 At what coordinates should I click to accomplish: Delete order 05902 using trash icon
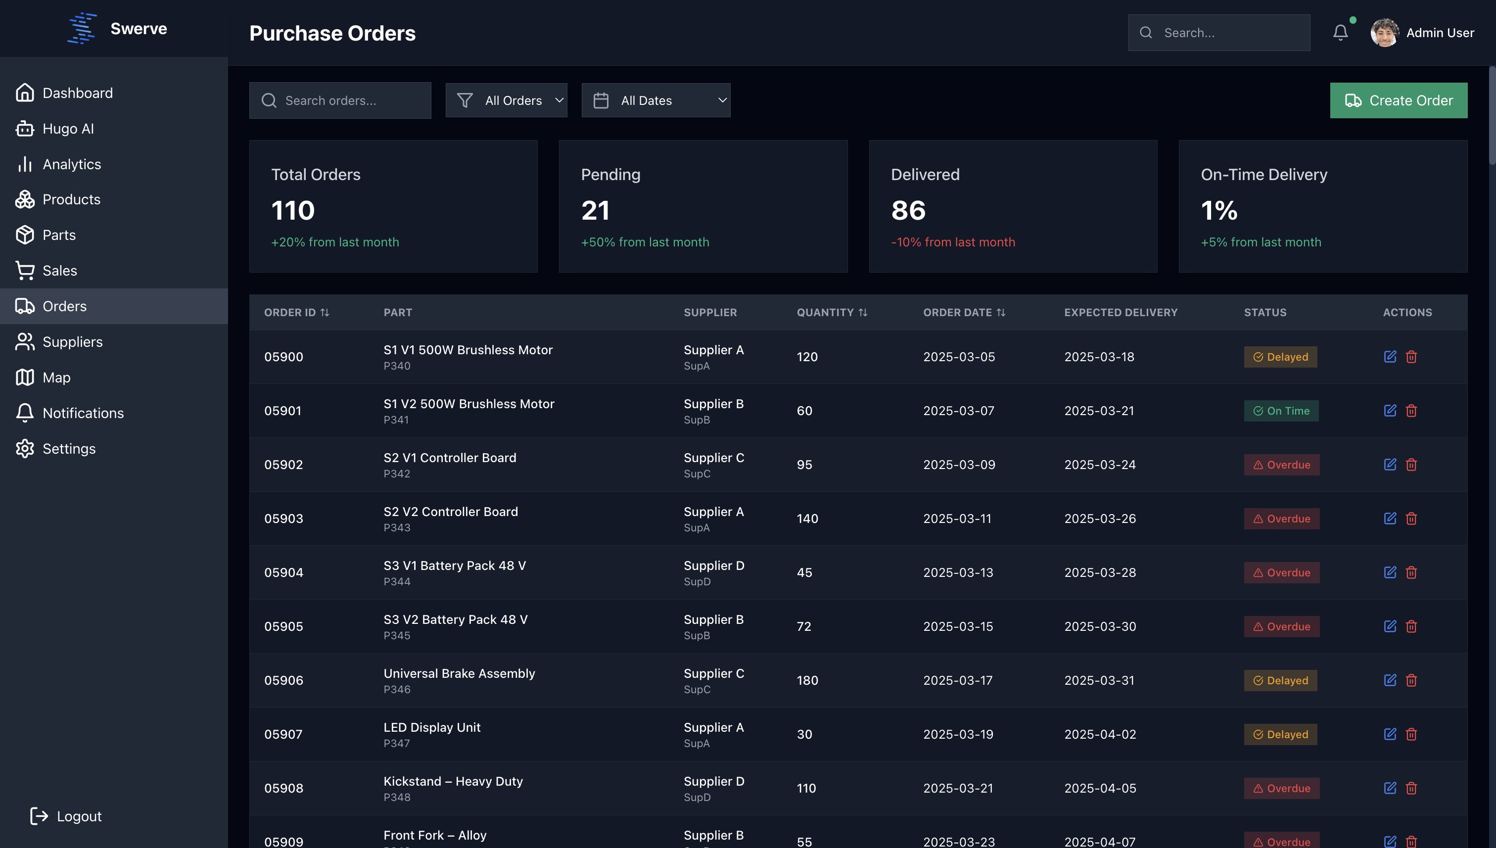(x=1411, y=465)
